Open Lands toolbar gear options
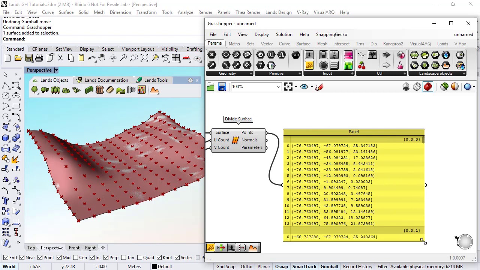The width and height of the screenshot is (480, 270). 190,80
